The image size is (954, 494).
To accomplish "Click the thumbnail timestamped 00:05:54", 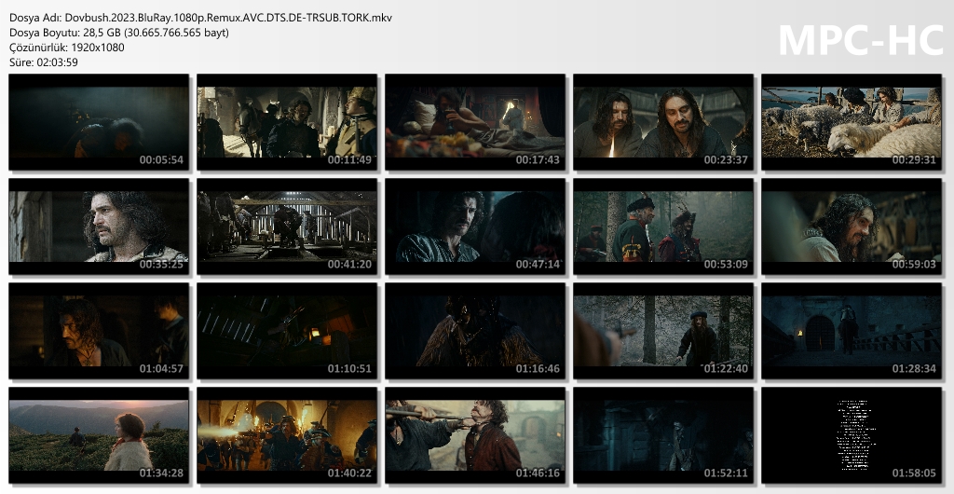I will pos(99,122).
